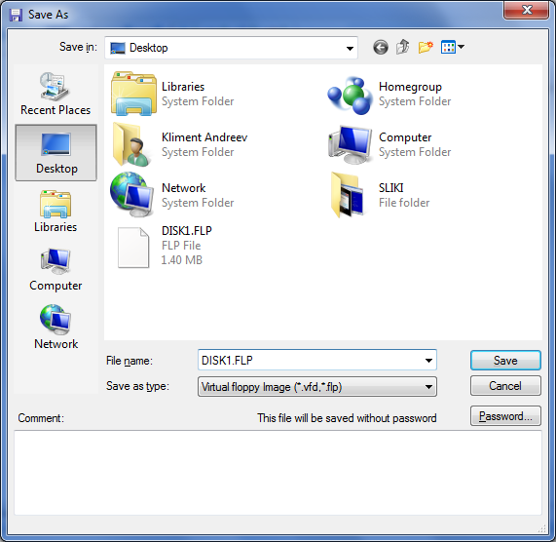Expand the Save in Desktop dropdown

coord(350,48)
